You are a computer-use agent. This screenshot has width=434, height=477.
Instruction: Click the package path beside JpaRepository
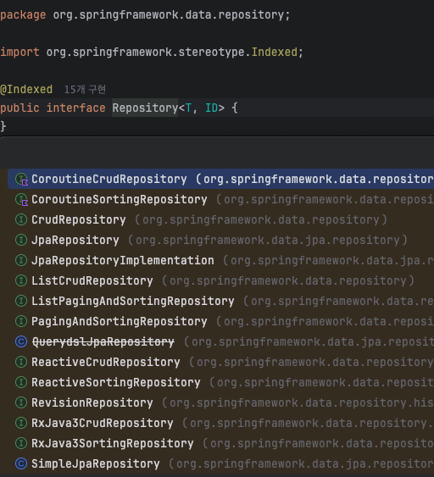[268, 240]
